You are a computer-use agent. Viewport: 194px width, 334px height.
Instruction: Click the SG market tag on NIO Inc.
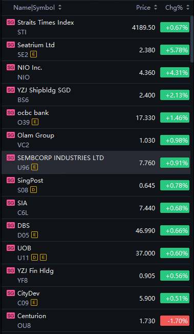pos(11,67)
